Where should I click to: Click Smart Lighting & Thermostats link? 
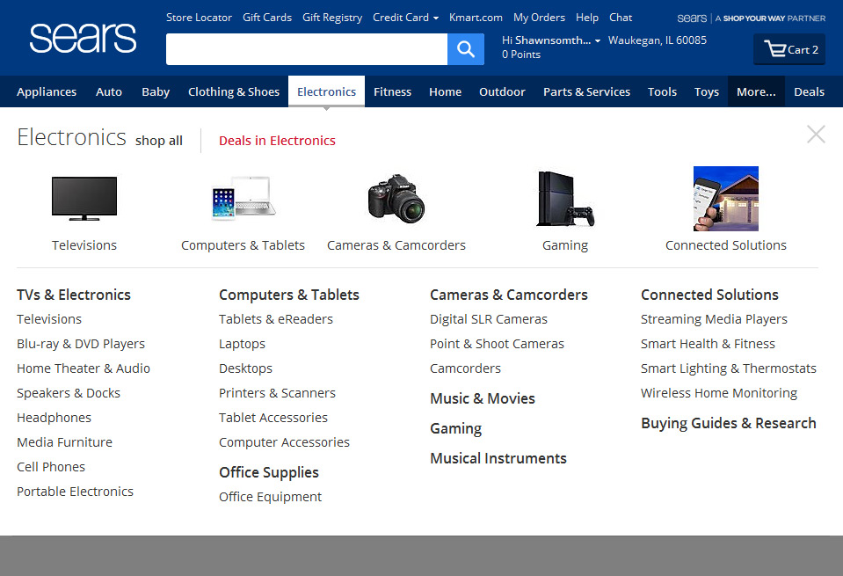[729, 368]
